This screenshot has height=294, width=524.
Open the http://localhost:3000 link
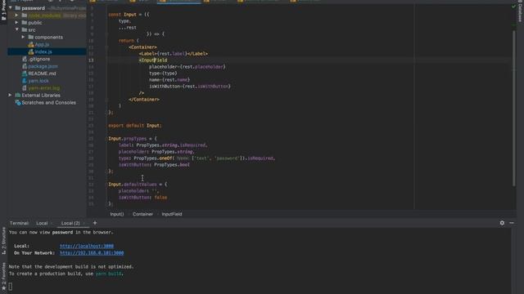pos(87,246)
